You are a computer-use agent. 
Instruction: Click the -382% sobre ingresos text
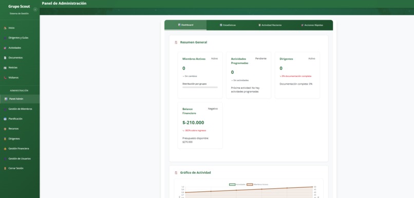click(x=194, y=130)
